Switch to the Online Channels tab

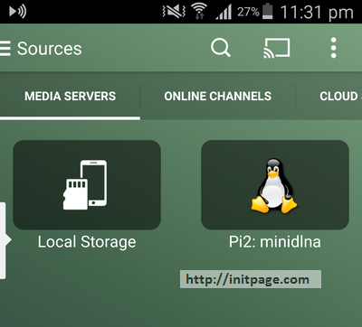click(x=218, y=97)
